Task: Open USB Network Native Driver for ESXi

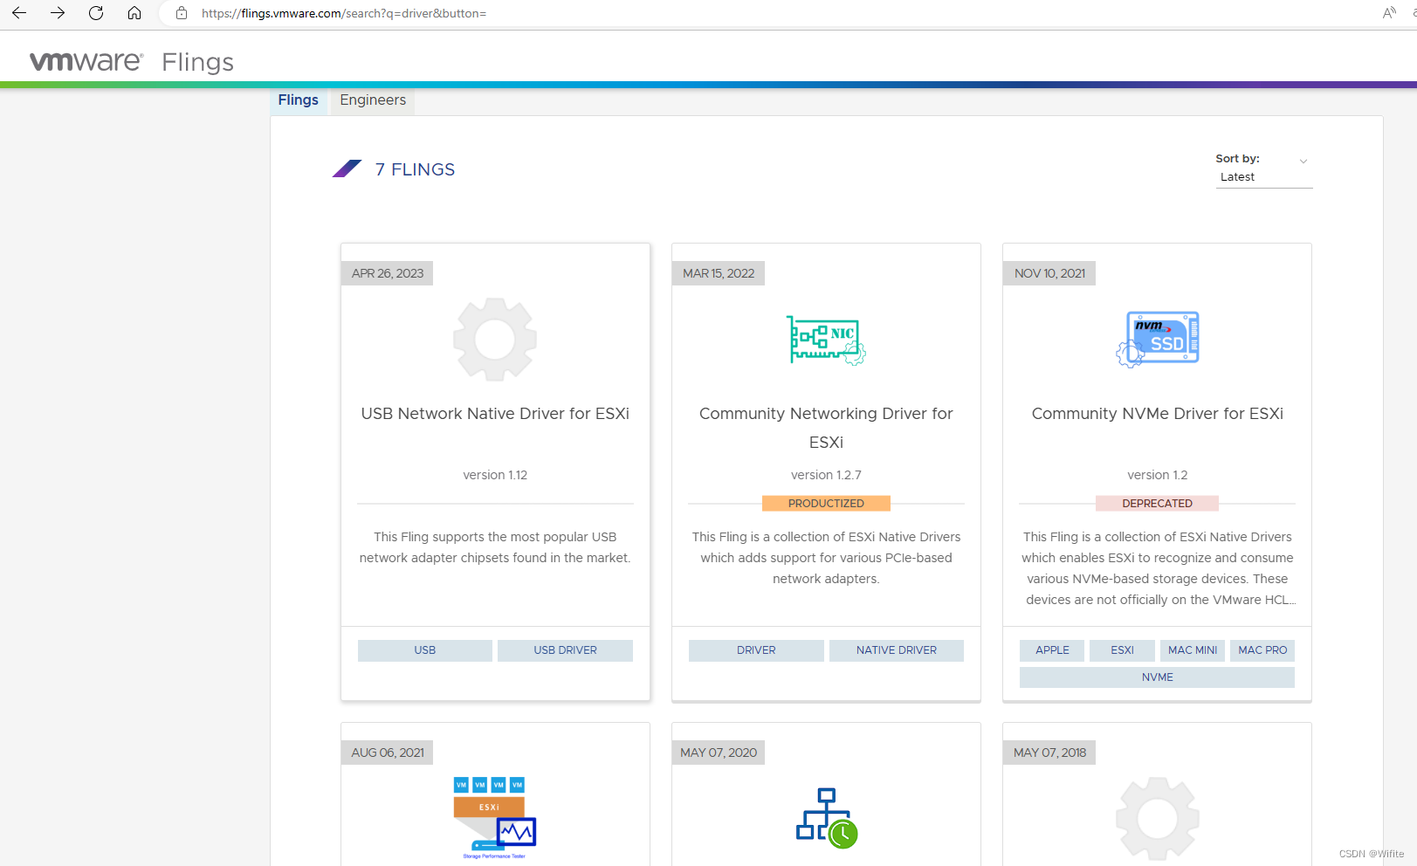Action: tap(495, 414)
